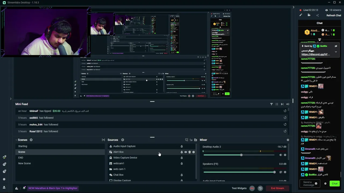Click Test Widgets
Screen dimensions: 344x193
239,188
